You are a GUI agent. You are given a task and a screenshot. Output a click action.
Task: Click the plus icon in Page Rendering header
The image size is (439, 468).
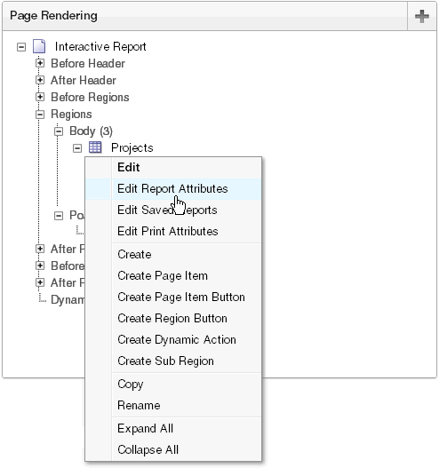click(422, 16)
